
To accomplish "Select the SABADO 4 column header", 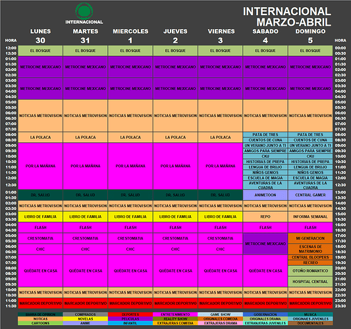I will (x=265, y=36).
